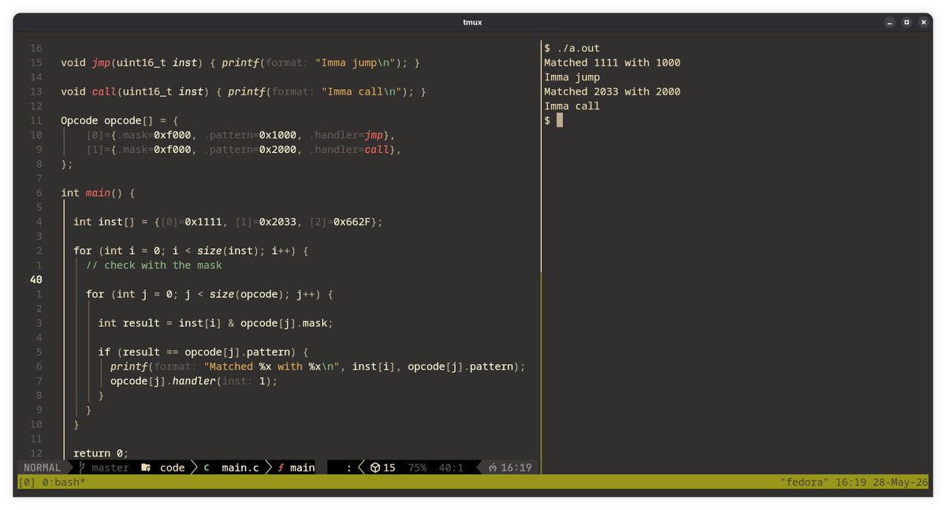Viewport: 946px width, 510px height.
Task: Click the .handler=jmp initializer
Action: click(346, 135)
